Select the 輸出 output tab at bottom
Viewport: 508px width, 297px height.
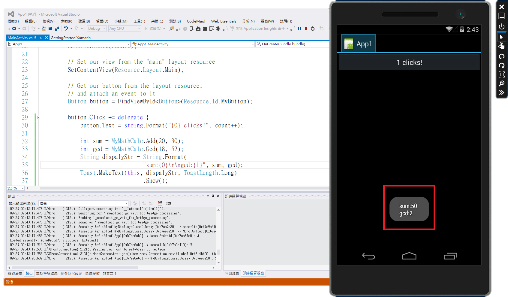[x=29, y=273]
